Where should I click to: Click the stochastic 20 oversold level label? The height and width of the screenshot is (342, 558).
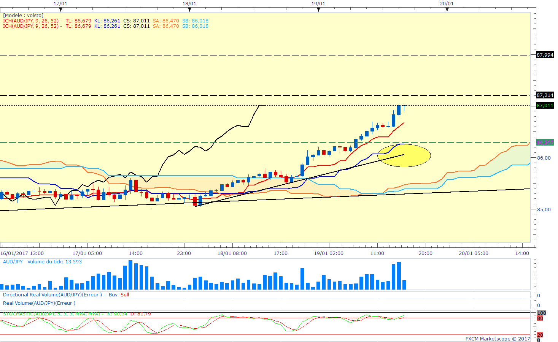tap(540, 335)
